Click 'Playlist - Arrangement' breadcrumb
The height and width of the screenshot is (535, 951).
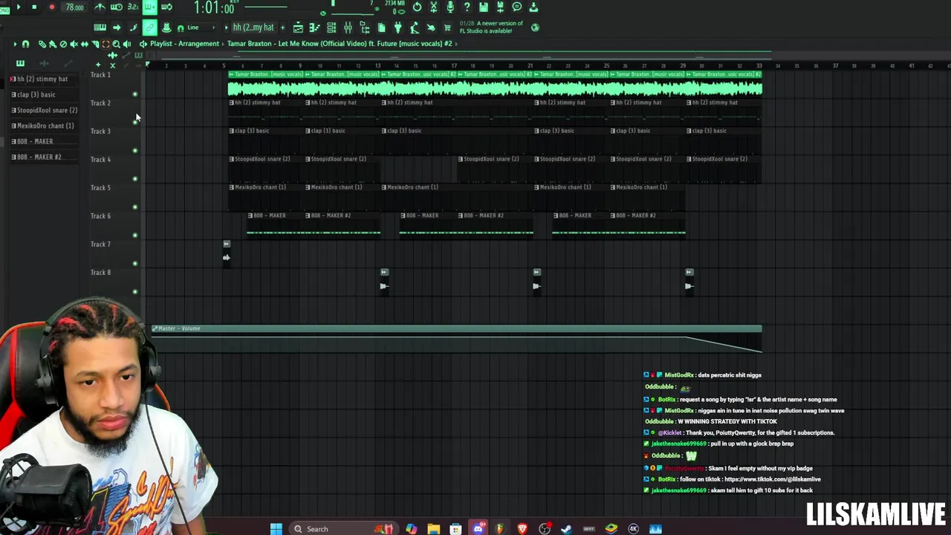184,43
